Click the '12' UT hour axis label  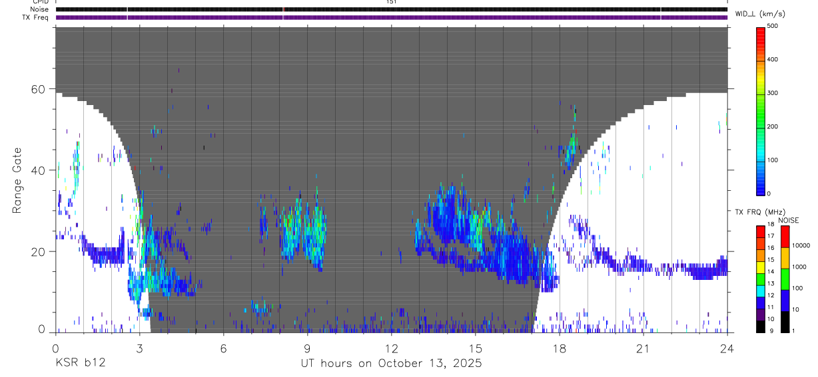[x=392, y=348]
